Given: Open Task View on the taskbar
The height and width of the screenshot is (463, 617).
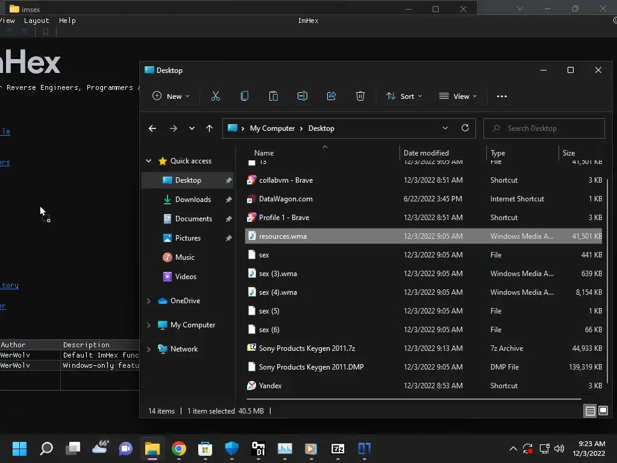Looking at the screenshot, I should [73, 449].
